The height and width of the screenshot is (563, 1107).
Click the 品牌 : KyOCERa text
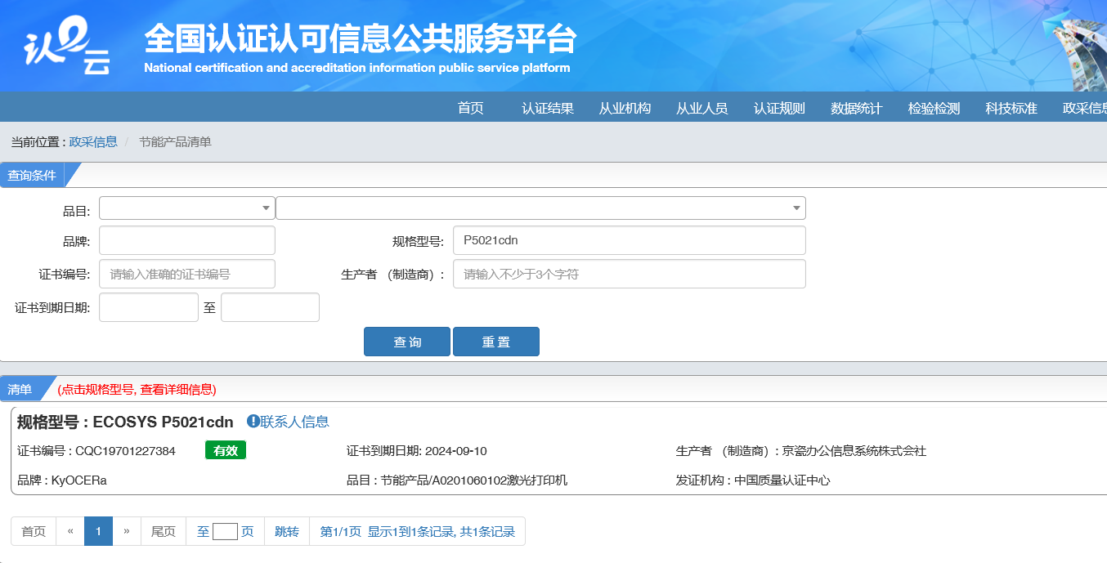click(x=62, y=480)
